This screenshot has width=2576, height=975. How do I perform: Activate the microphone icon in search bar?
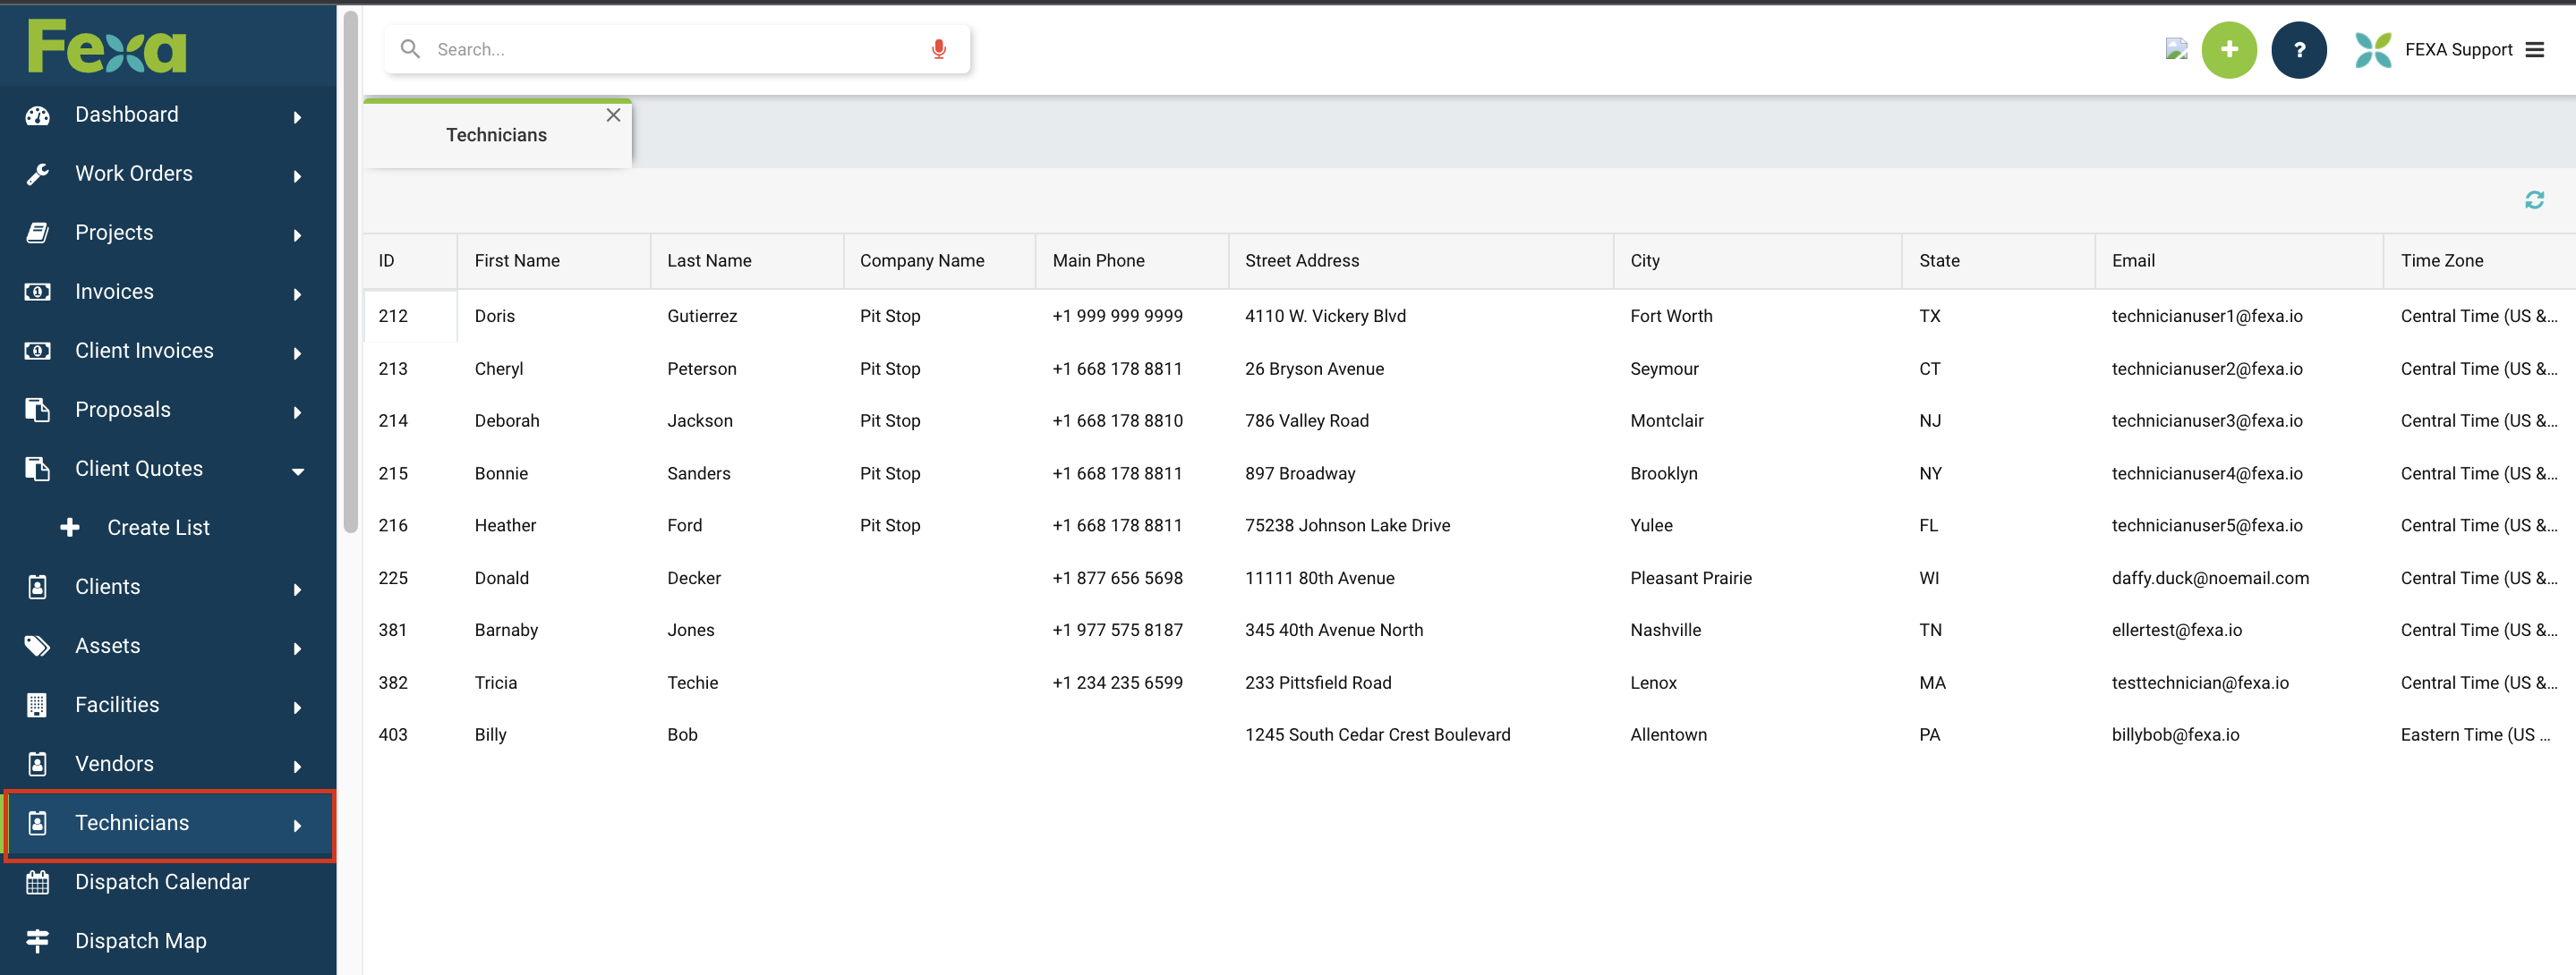[938, 48]
